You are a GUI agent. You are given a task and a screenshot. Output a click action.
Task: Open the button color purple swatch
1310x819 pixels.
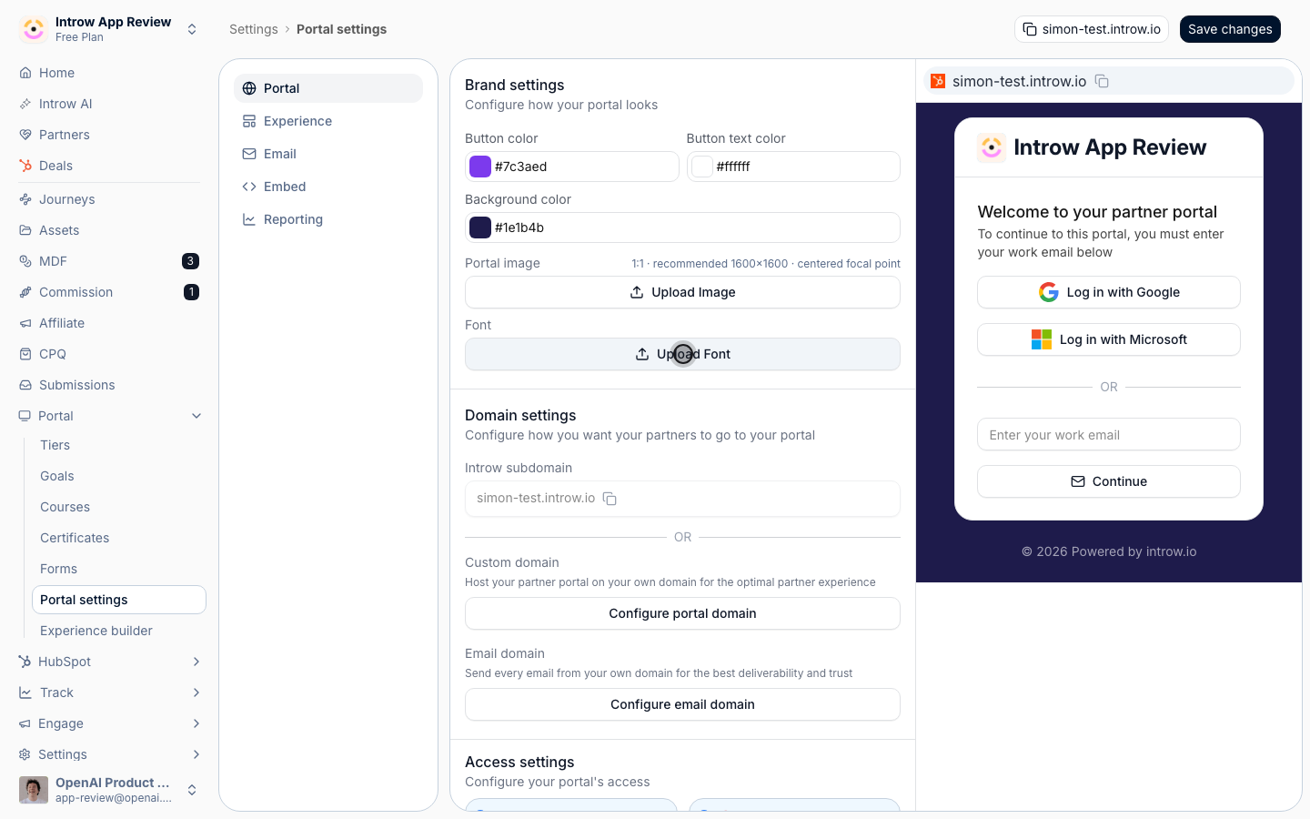(480, 167)
